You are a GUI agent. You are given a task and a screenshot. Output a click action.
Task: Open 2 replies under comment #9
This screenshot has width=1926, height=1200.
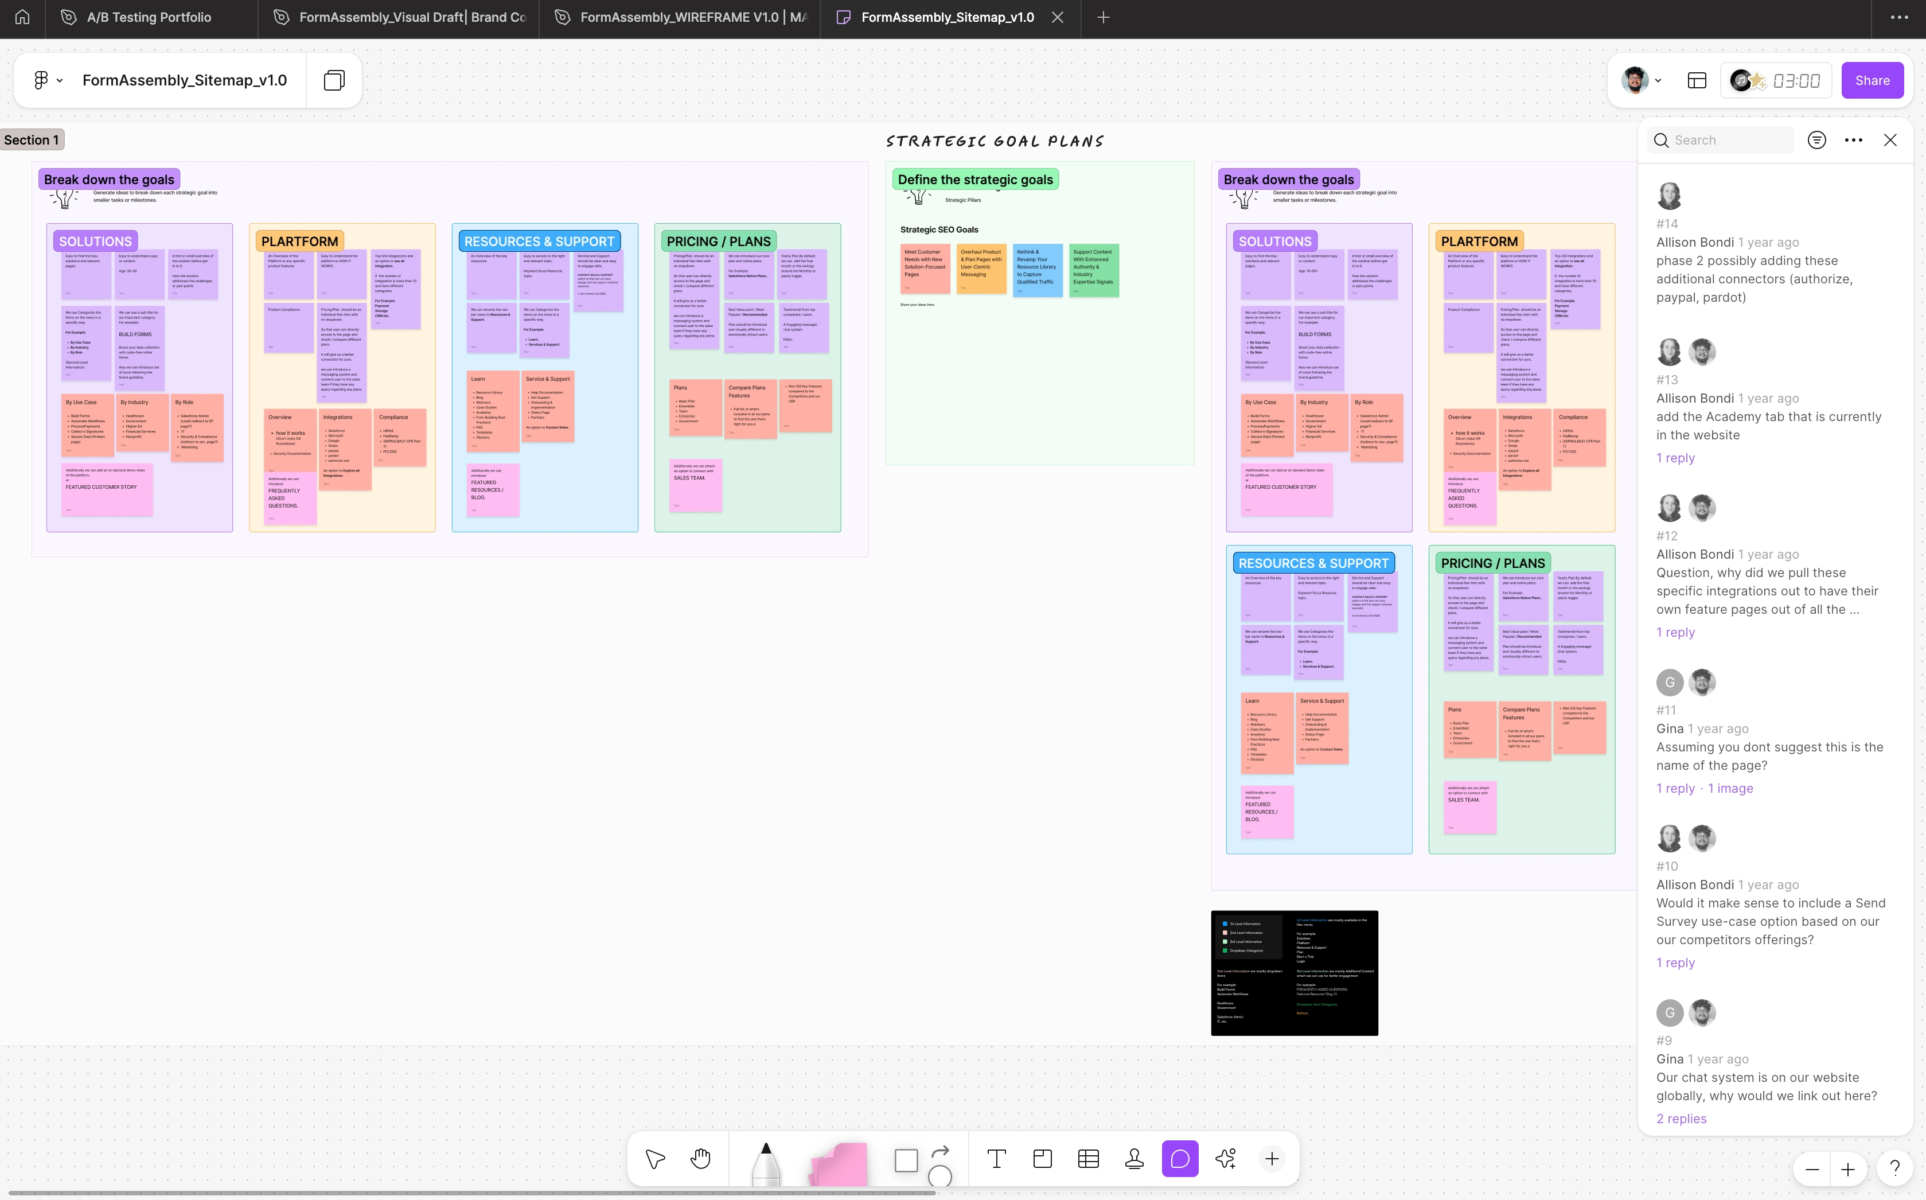[x=1681, y=1118]
